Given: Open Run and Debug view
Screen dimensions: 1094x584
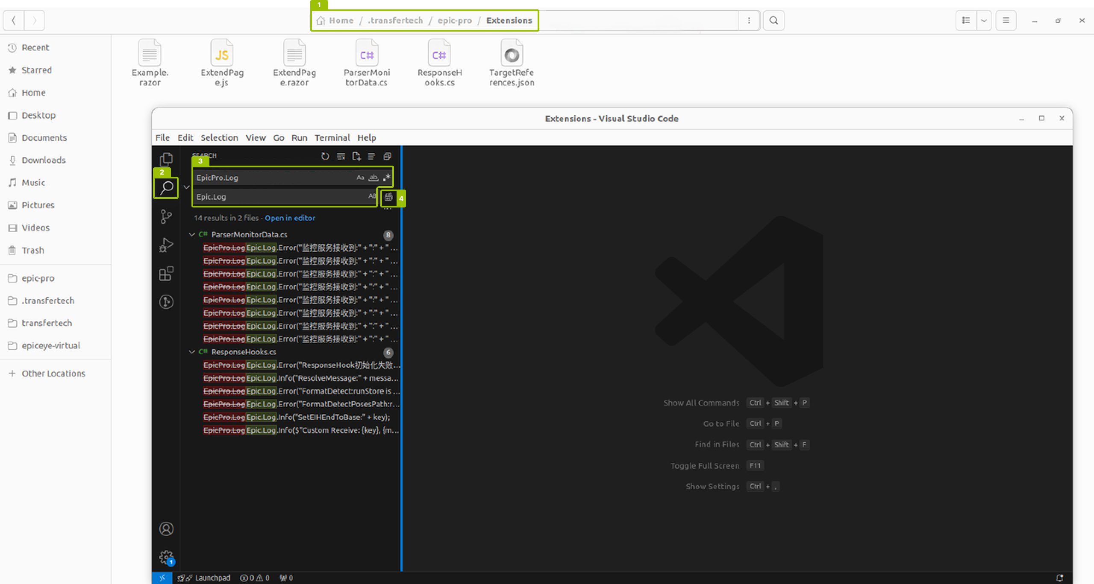Looking at the screenshot, I should [x=166, y=245].
